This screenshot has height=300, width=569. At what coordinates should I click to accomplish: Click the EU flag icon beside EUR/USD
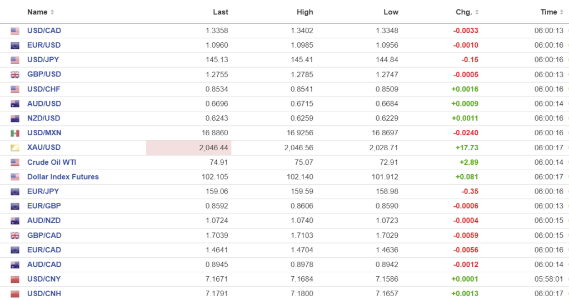[15, 45]
